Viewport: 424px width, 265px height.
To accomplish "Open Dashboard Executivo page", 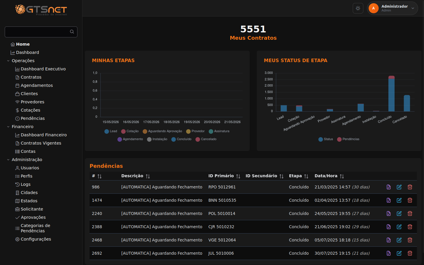I will 40,69.
